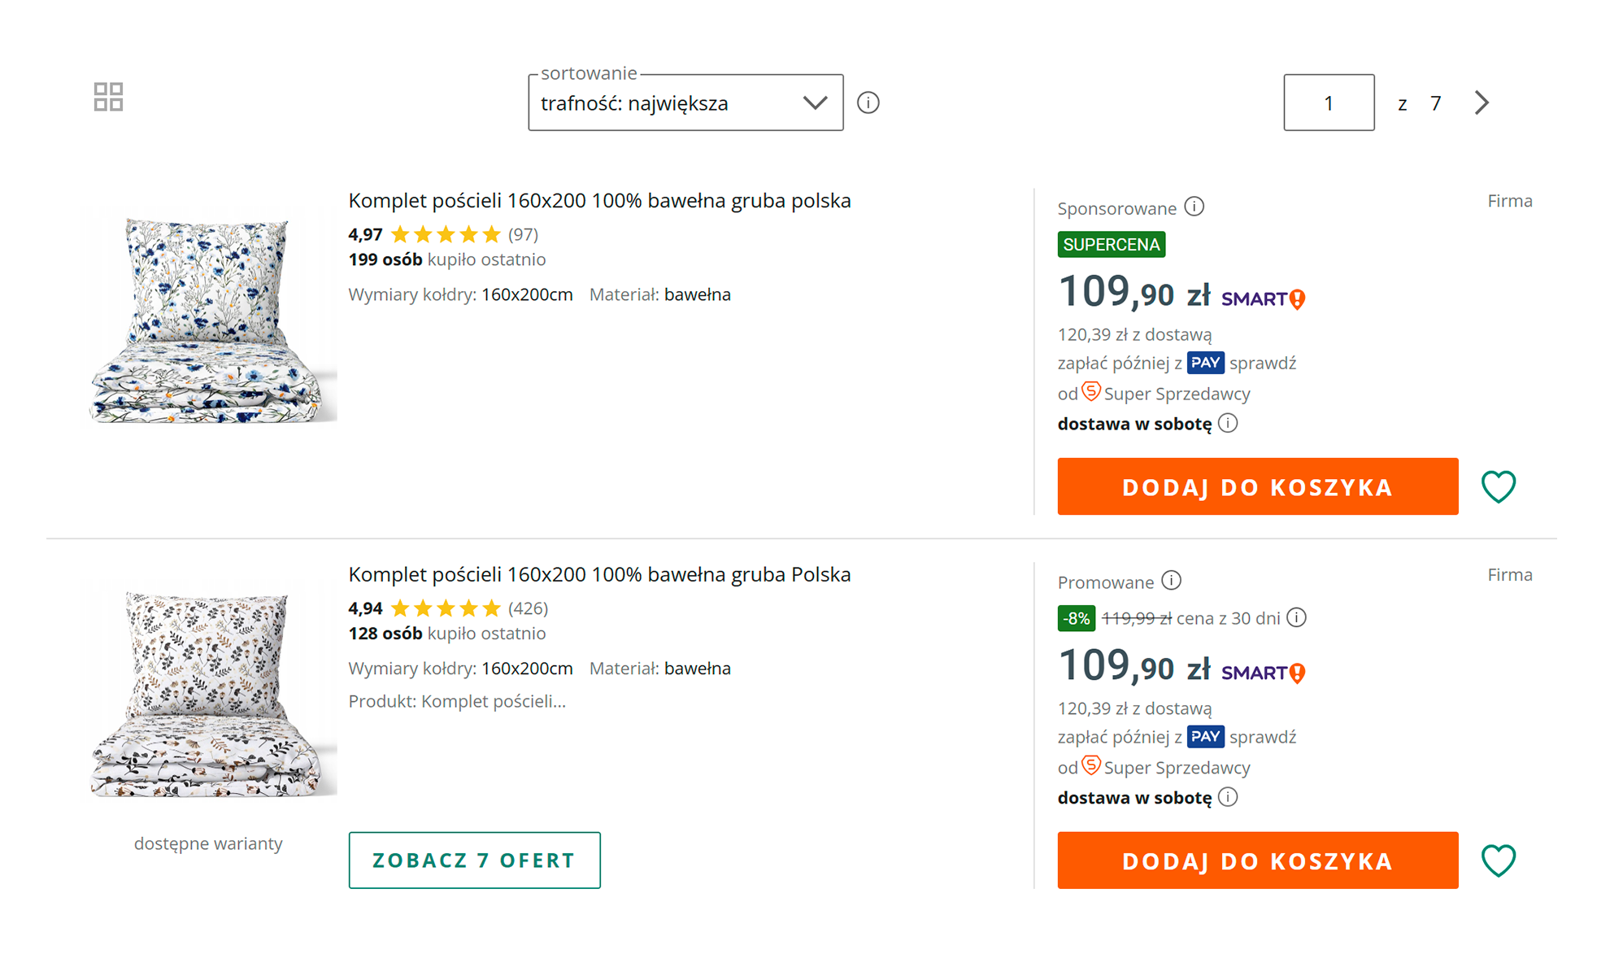The height and width of the screenshot is (976, 1610).
Task: Open delivery info for second offer
Action: click(x=1229, y=797)
